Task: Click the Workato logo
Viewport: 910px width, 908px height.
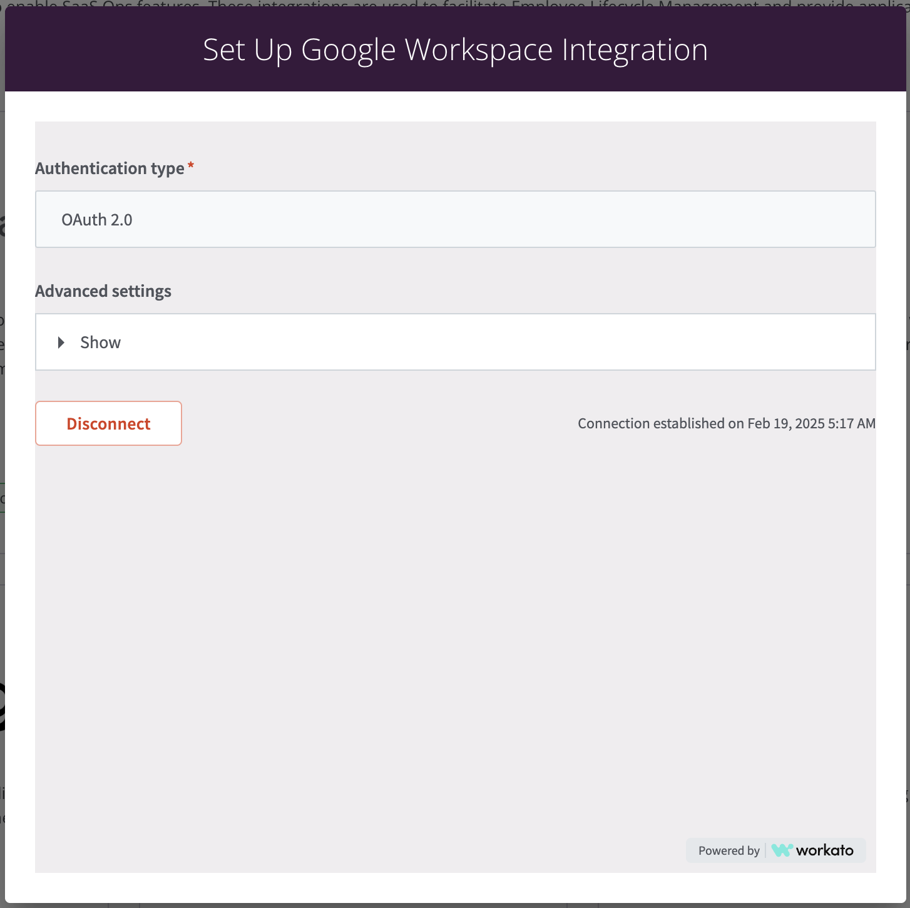Action: click(x=812, y=850)
